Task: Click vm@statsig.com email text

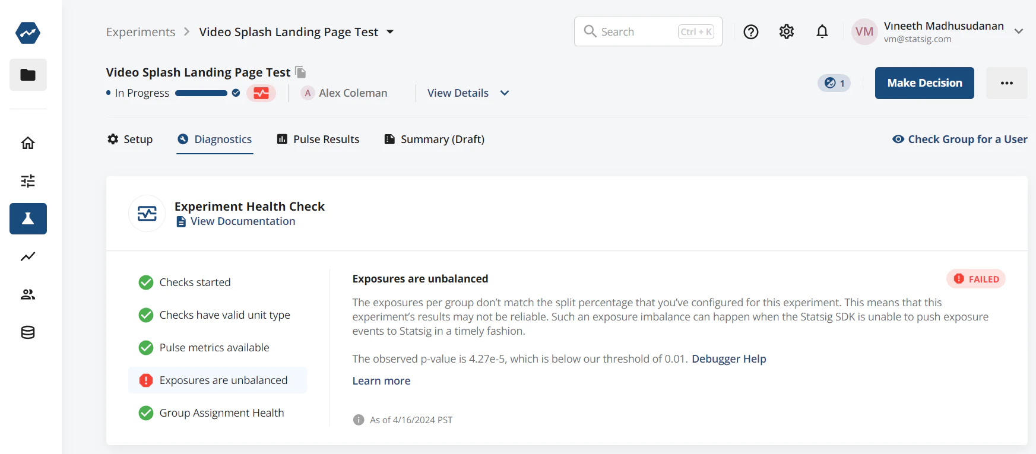Action: click(917, 39)
